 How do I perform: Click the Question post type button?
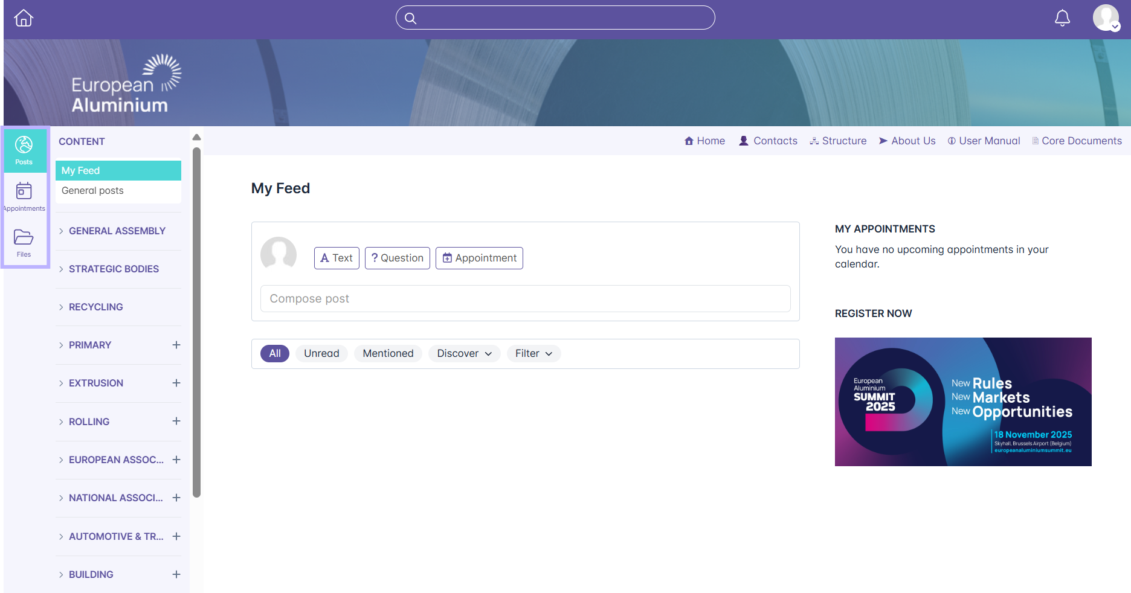(x=398, y=258)
